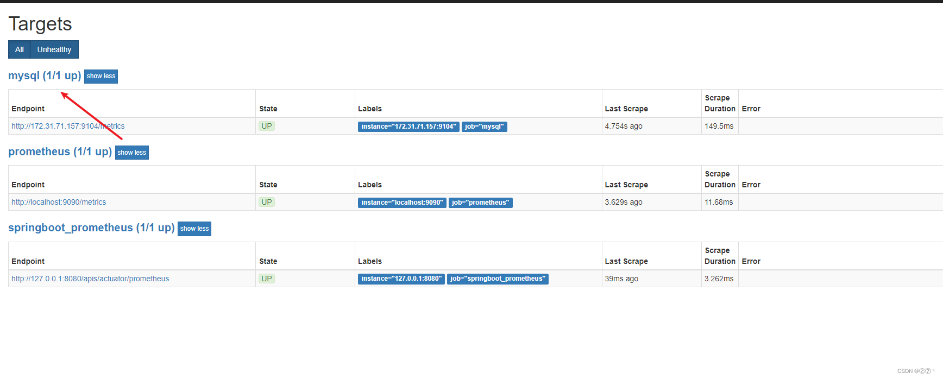Click Error column header in mysql table
This screenshot has width=943, height=379.
[x=751, y=109]
